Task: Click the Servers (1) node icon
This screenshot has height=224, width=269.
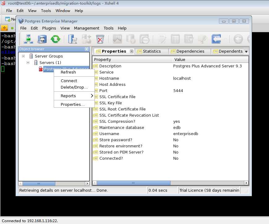Action: pos(36,62)
